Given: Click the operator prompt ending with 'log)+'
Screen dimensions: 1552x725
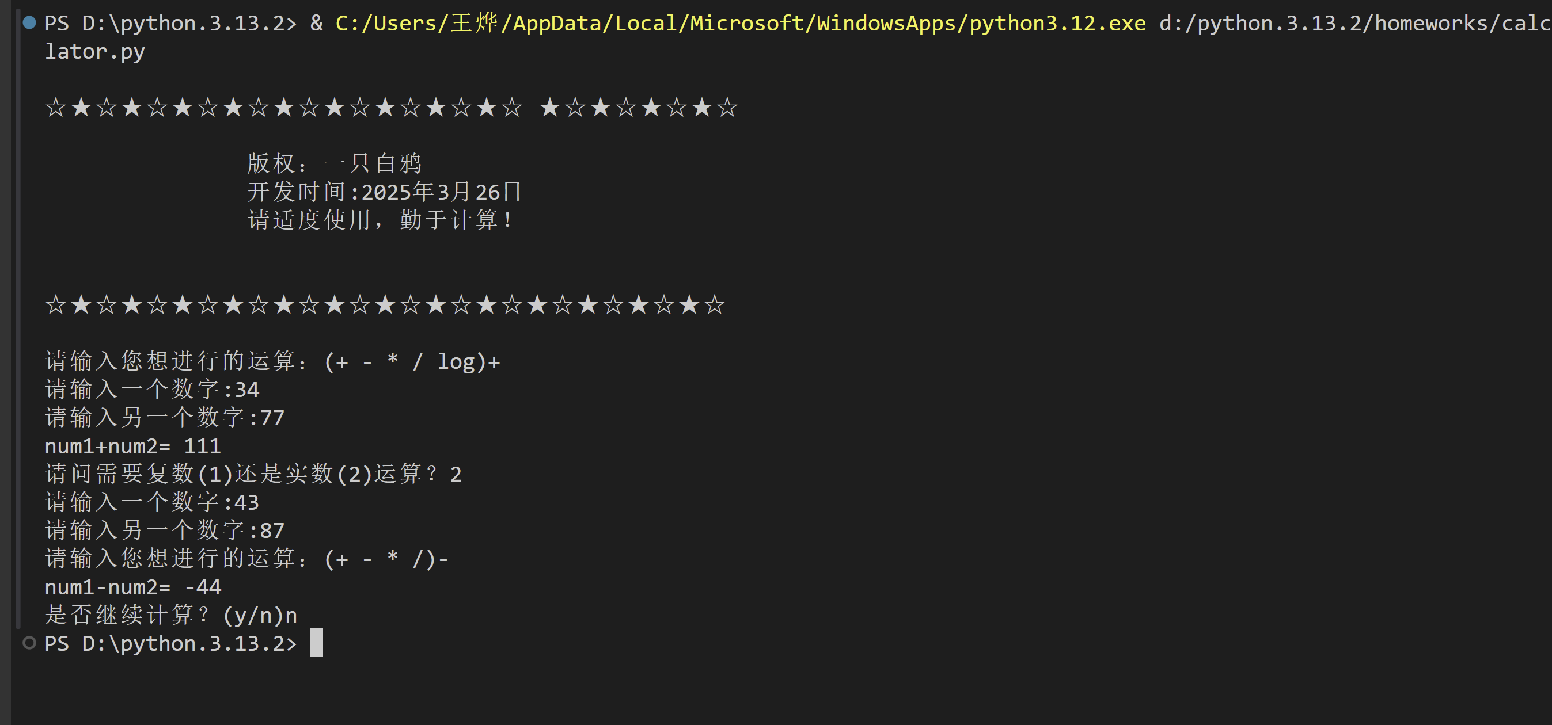Looking at the screenshot, I should click(x=272, y=361).
